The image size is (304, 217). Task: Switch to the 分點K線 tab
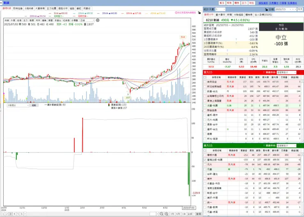coord(29,9)
